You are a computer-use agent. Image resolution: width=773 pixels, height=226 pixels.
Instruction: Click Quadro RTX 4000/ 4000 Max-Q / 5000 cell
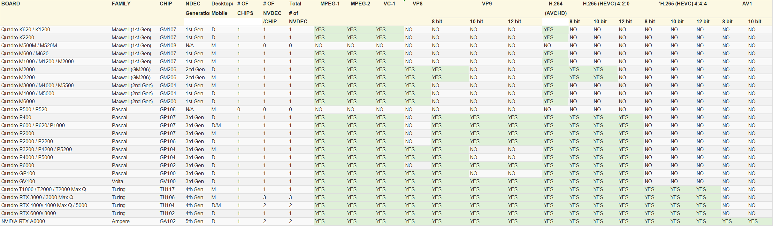[x=44, y=206]
